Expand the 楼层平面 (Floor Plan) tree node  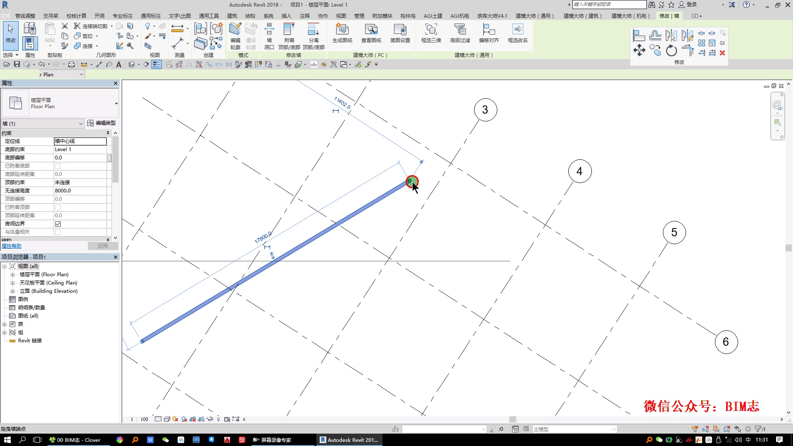pyautogui.click(x=12, y=275)
